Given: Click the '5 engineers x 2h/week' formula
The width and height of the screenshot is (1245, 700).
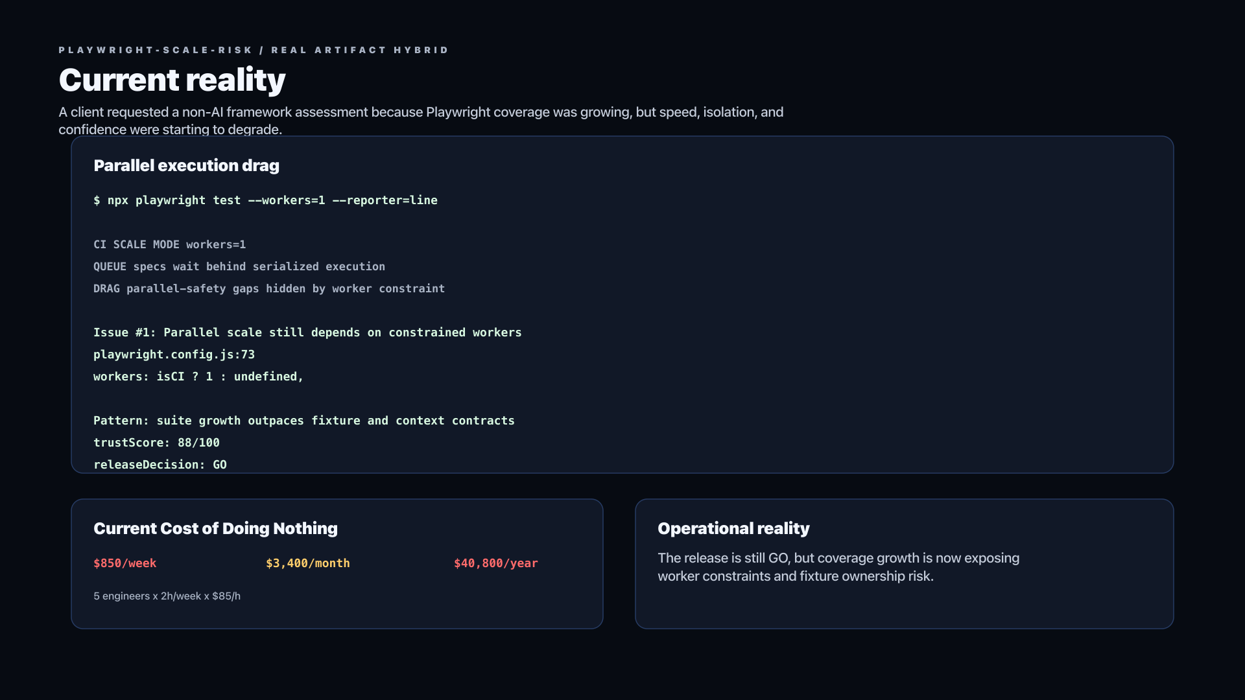Looking at the screenshot, I should (x=167, y=596).
